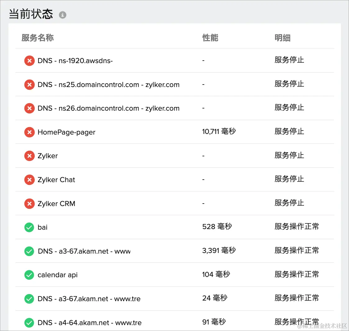
Task: Click the green status icon for calendar api
Action: pyautogui.click(x=29, y=275)
